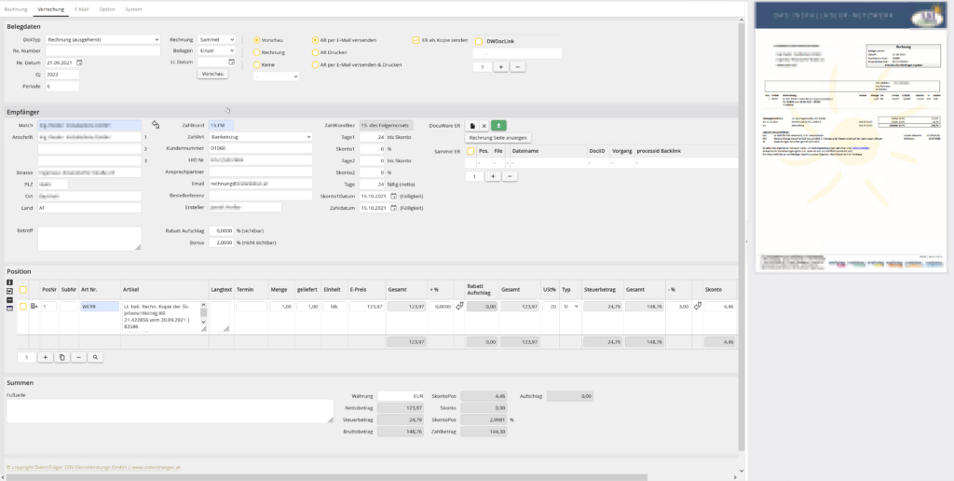Screen dimensions: 954x481
Task: Open the Skonto1Datum calendar picker
Action: click(x=393, y=196)
